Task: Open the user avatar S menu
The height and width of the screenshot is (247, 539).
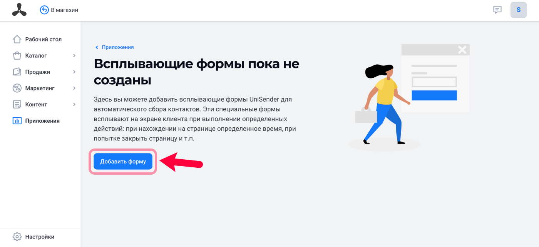Action: pyautogui.click(x=519, y=10)
